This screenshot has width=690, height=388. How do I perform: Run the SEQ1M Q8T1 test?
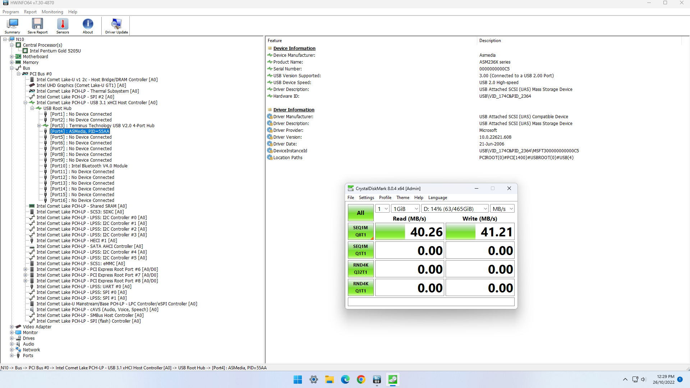pyautogui.click(x=360, y=231)
